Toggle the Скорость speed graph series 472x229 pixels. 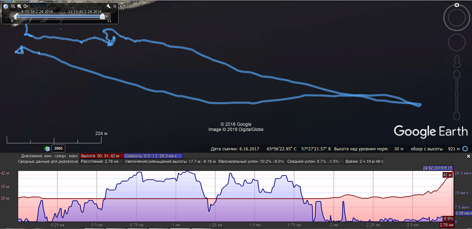click(153, 156)
